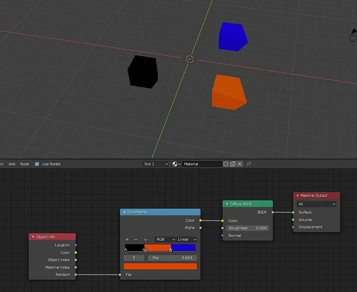This screenshot has width=357, height=292.
Task: Remove a color stop with the minus icon
Action: [x=135, y=239]
